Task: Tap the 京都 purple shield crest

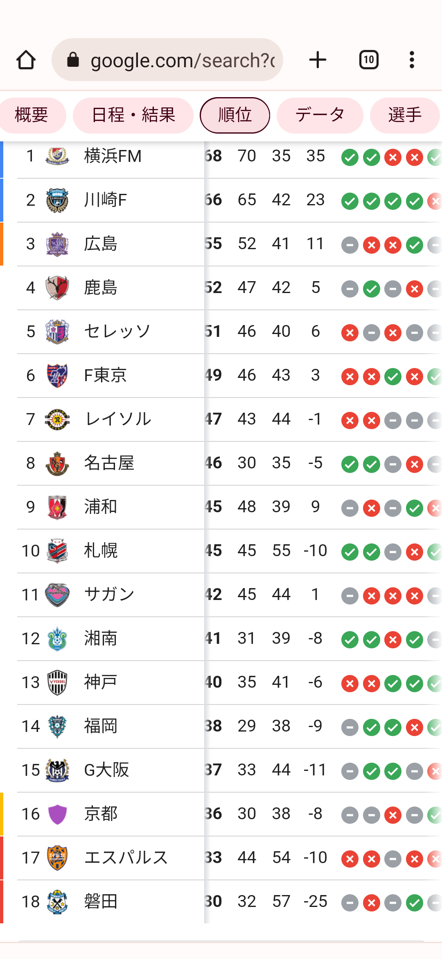Action: coord(57,814)
